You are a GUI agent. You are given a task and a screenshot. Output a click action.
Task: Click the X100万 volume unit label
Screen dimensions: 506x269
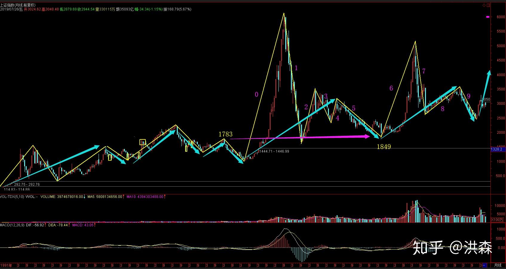pyautogui.click(x=497, y=219)
